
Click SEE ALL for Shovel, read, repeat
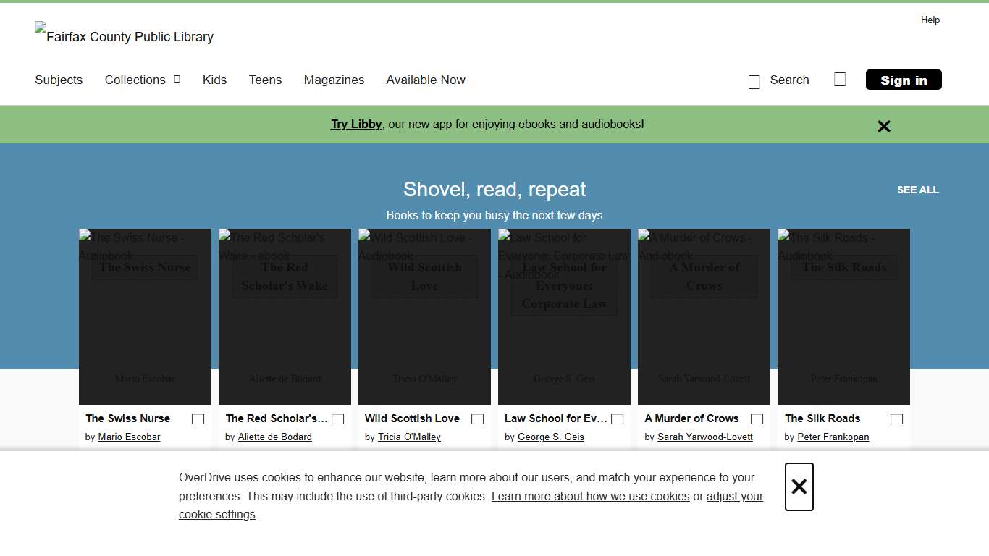[x=917, y=190]
